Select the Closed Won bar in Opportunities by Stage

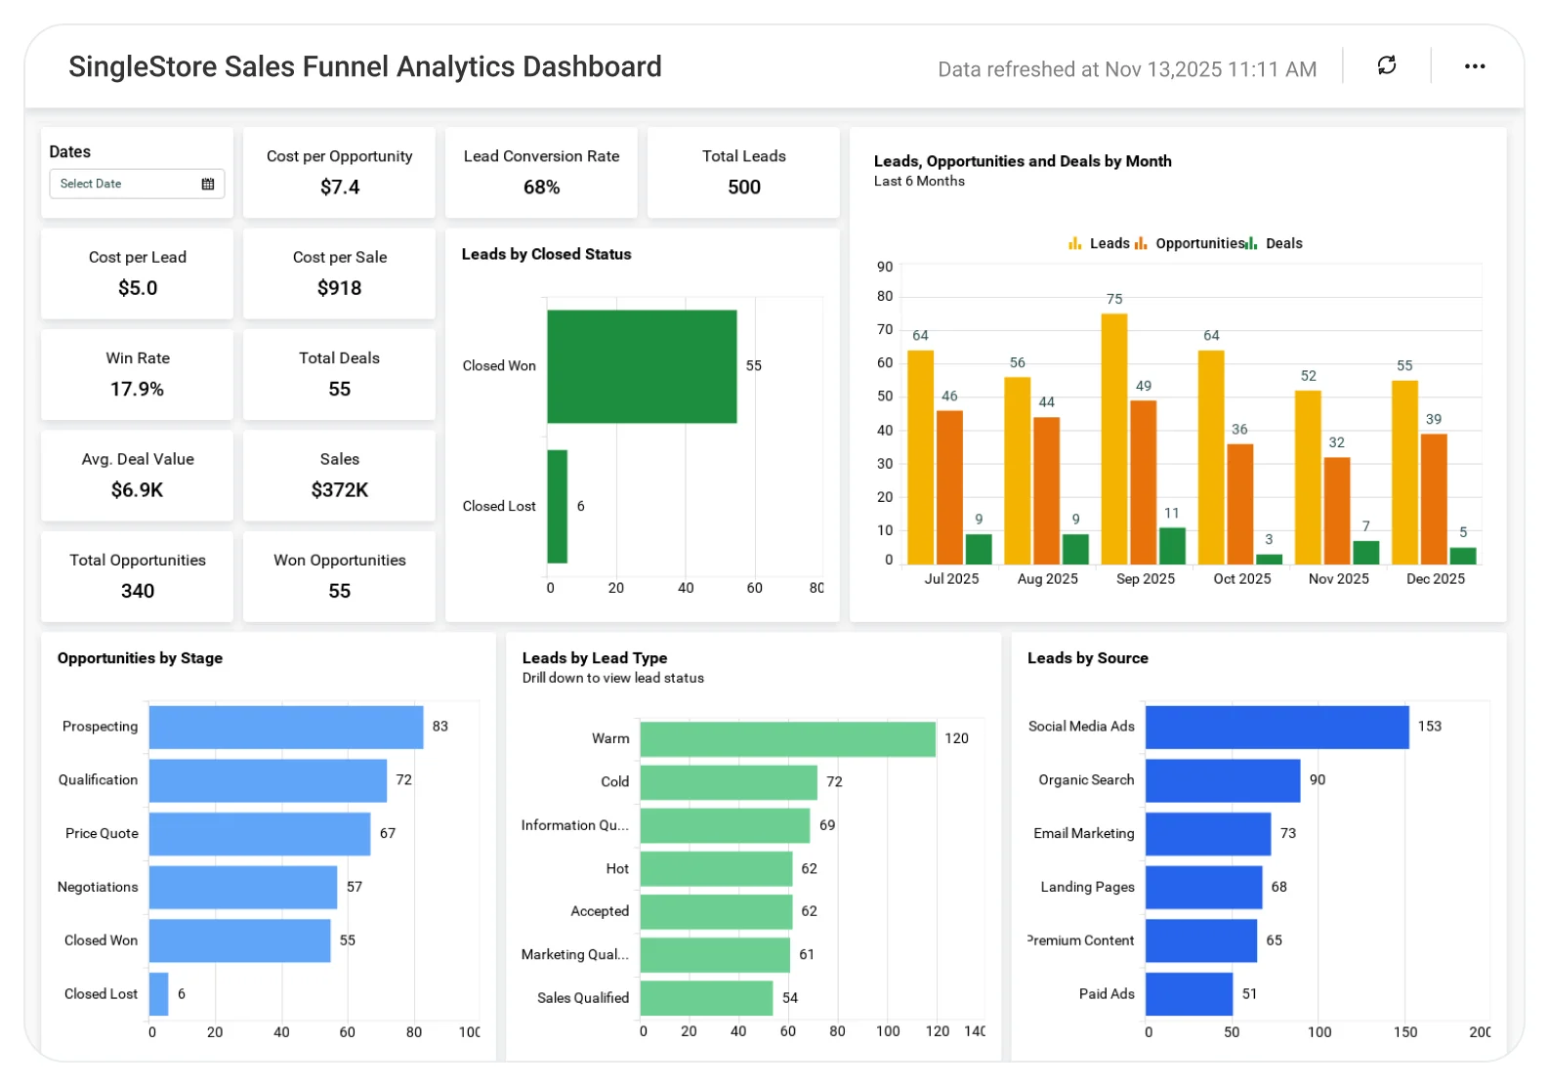pyautogui.click(x=240, y=940)
